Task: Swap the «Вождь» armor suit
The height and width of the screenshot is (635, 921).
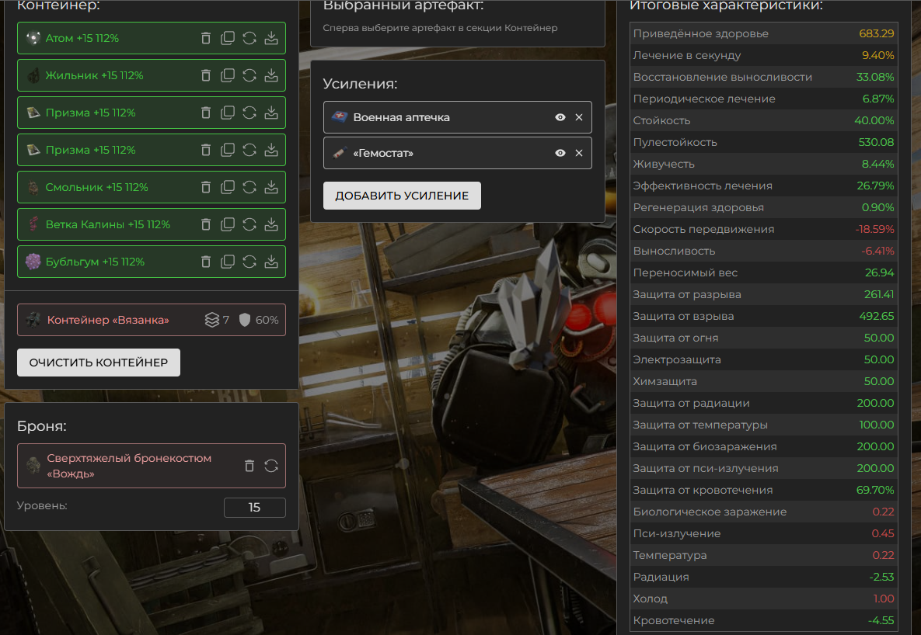Action: [x=271, y=466]
